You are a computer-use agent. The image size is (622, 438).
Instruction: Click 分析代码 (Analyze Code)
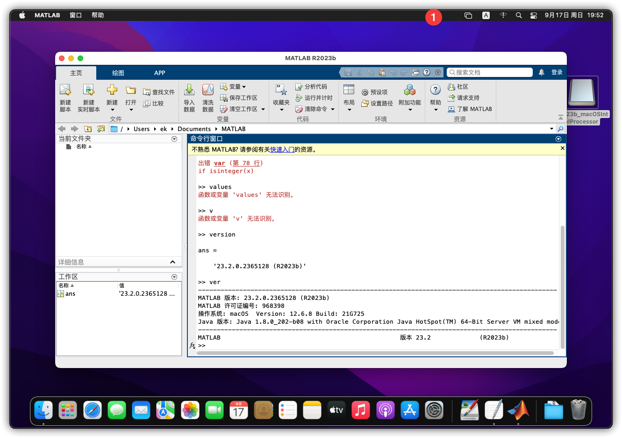tap(311, 87)
